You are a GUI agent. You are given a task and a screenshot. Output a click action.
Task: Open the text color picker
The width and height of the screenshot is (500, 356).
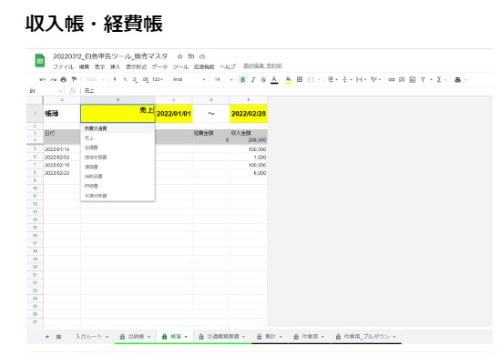[x=274, y=80]
